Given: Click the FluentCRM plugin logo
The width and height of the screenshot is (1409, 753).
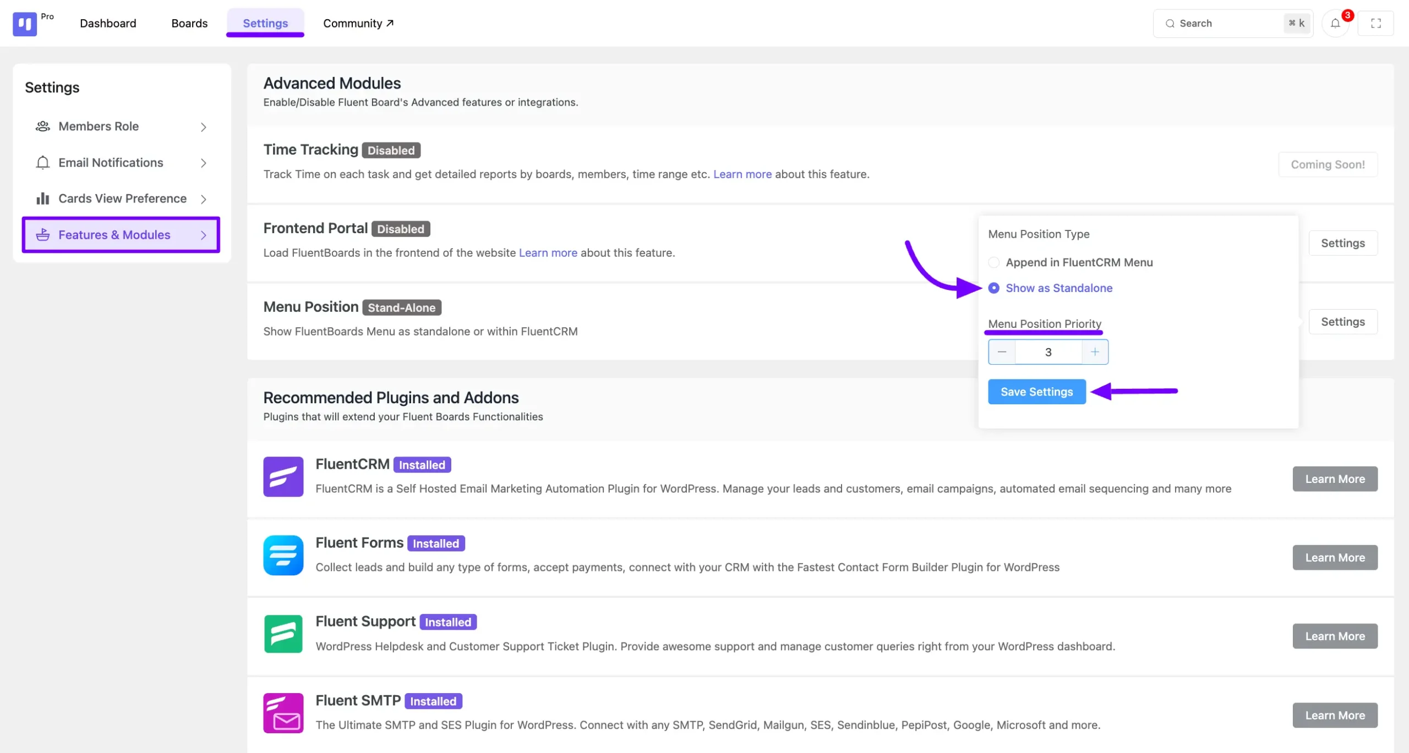Looking at the screenshot, I should [x=283, y=477].
